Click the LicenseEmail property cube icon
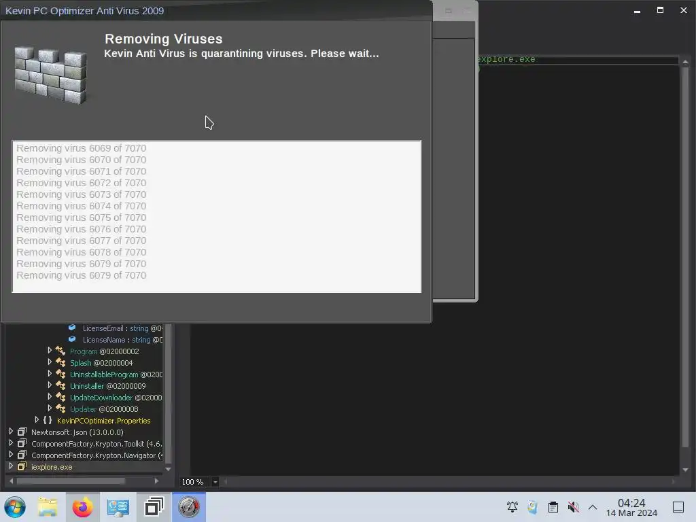 point(72,328)
